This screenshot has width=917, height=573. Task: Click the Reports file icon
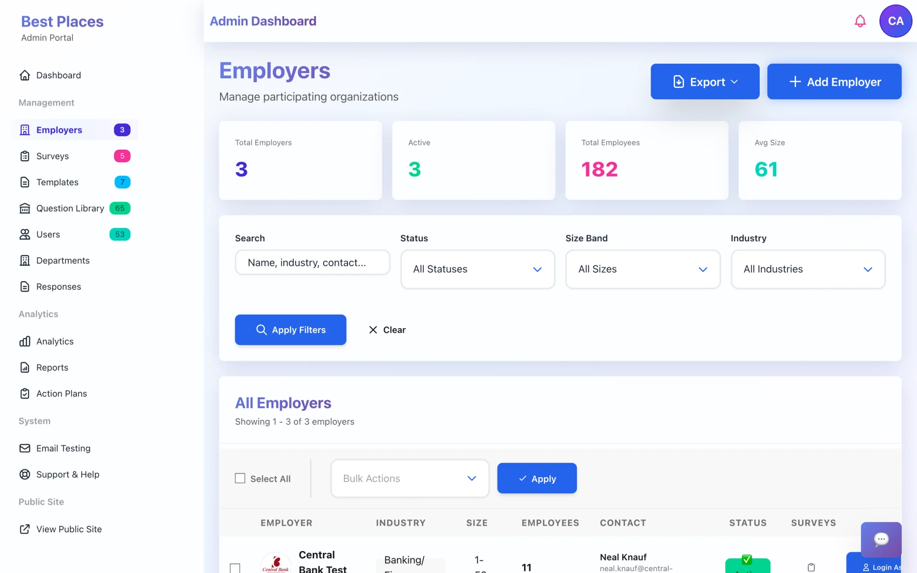tap(25, 368)
